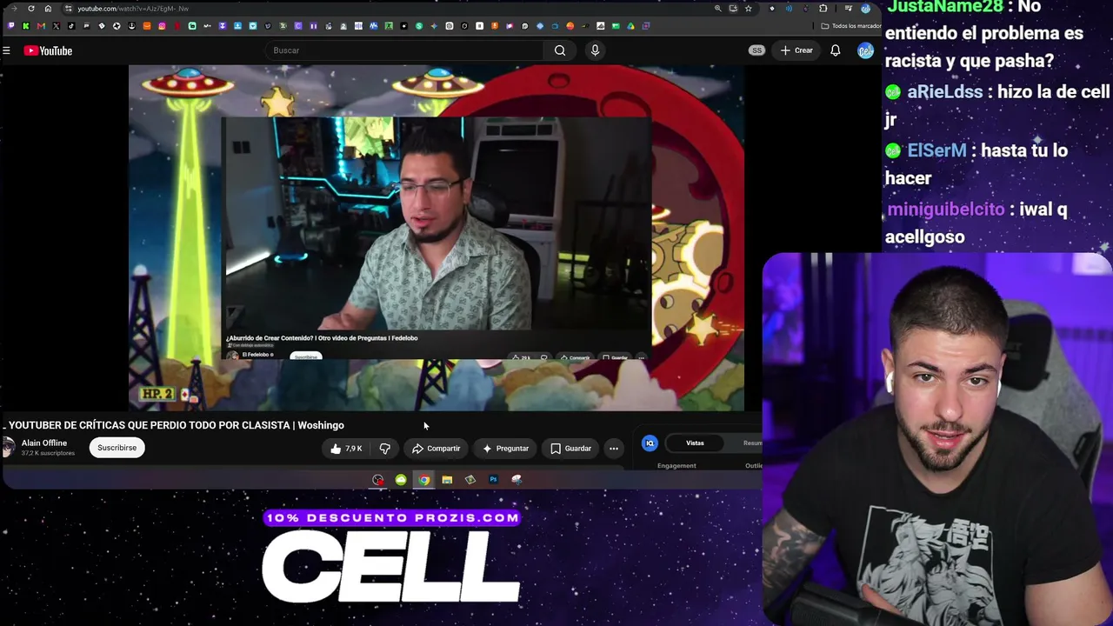Open the Kick bookmark
Image resolution: width=1113 pixels, height=626 pixels.
26,26
